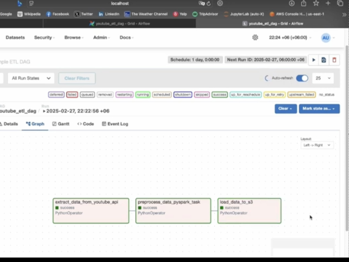Click the queued state legend badge
Viewport: 349px width, 262px height.
pyautogui.click(x=87, y=95)
